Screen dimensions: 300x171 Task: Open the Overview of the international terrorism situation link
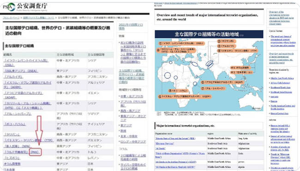pyautogui.click(x=281, y=18)
